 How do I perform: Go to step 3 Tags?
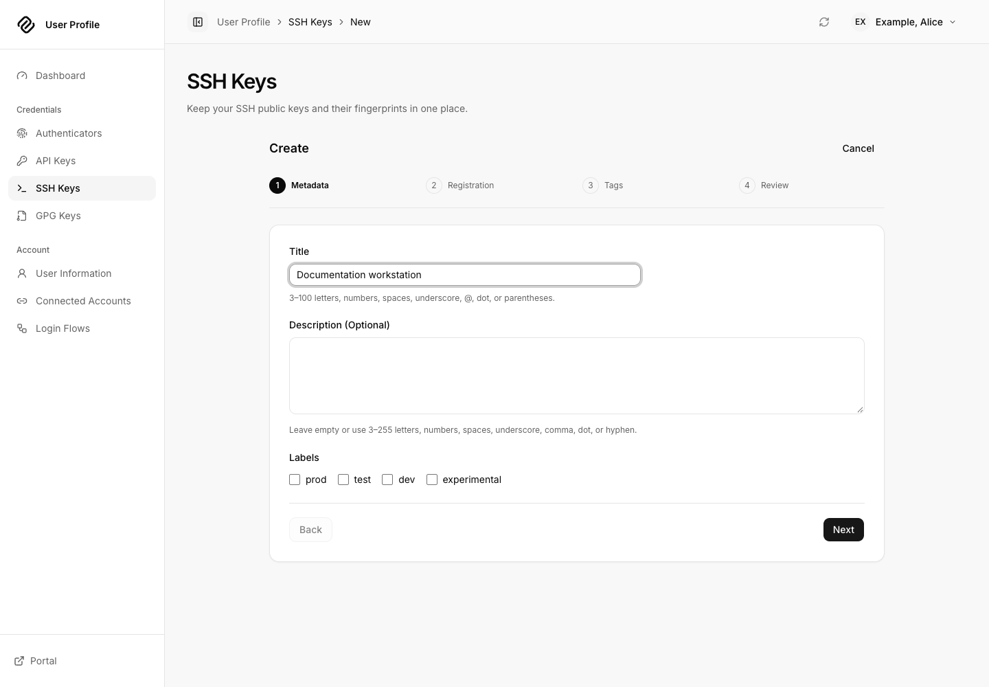click(603, 185)
